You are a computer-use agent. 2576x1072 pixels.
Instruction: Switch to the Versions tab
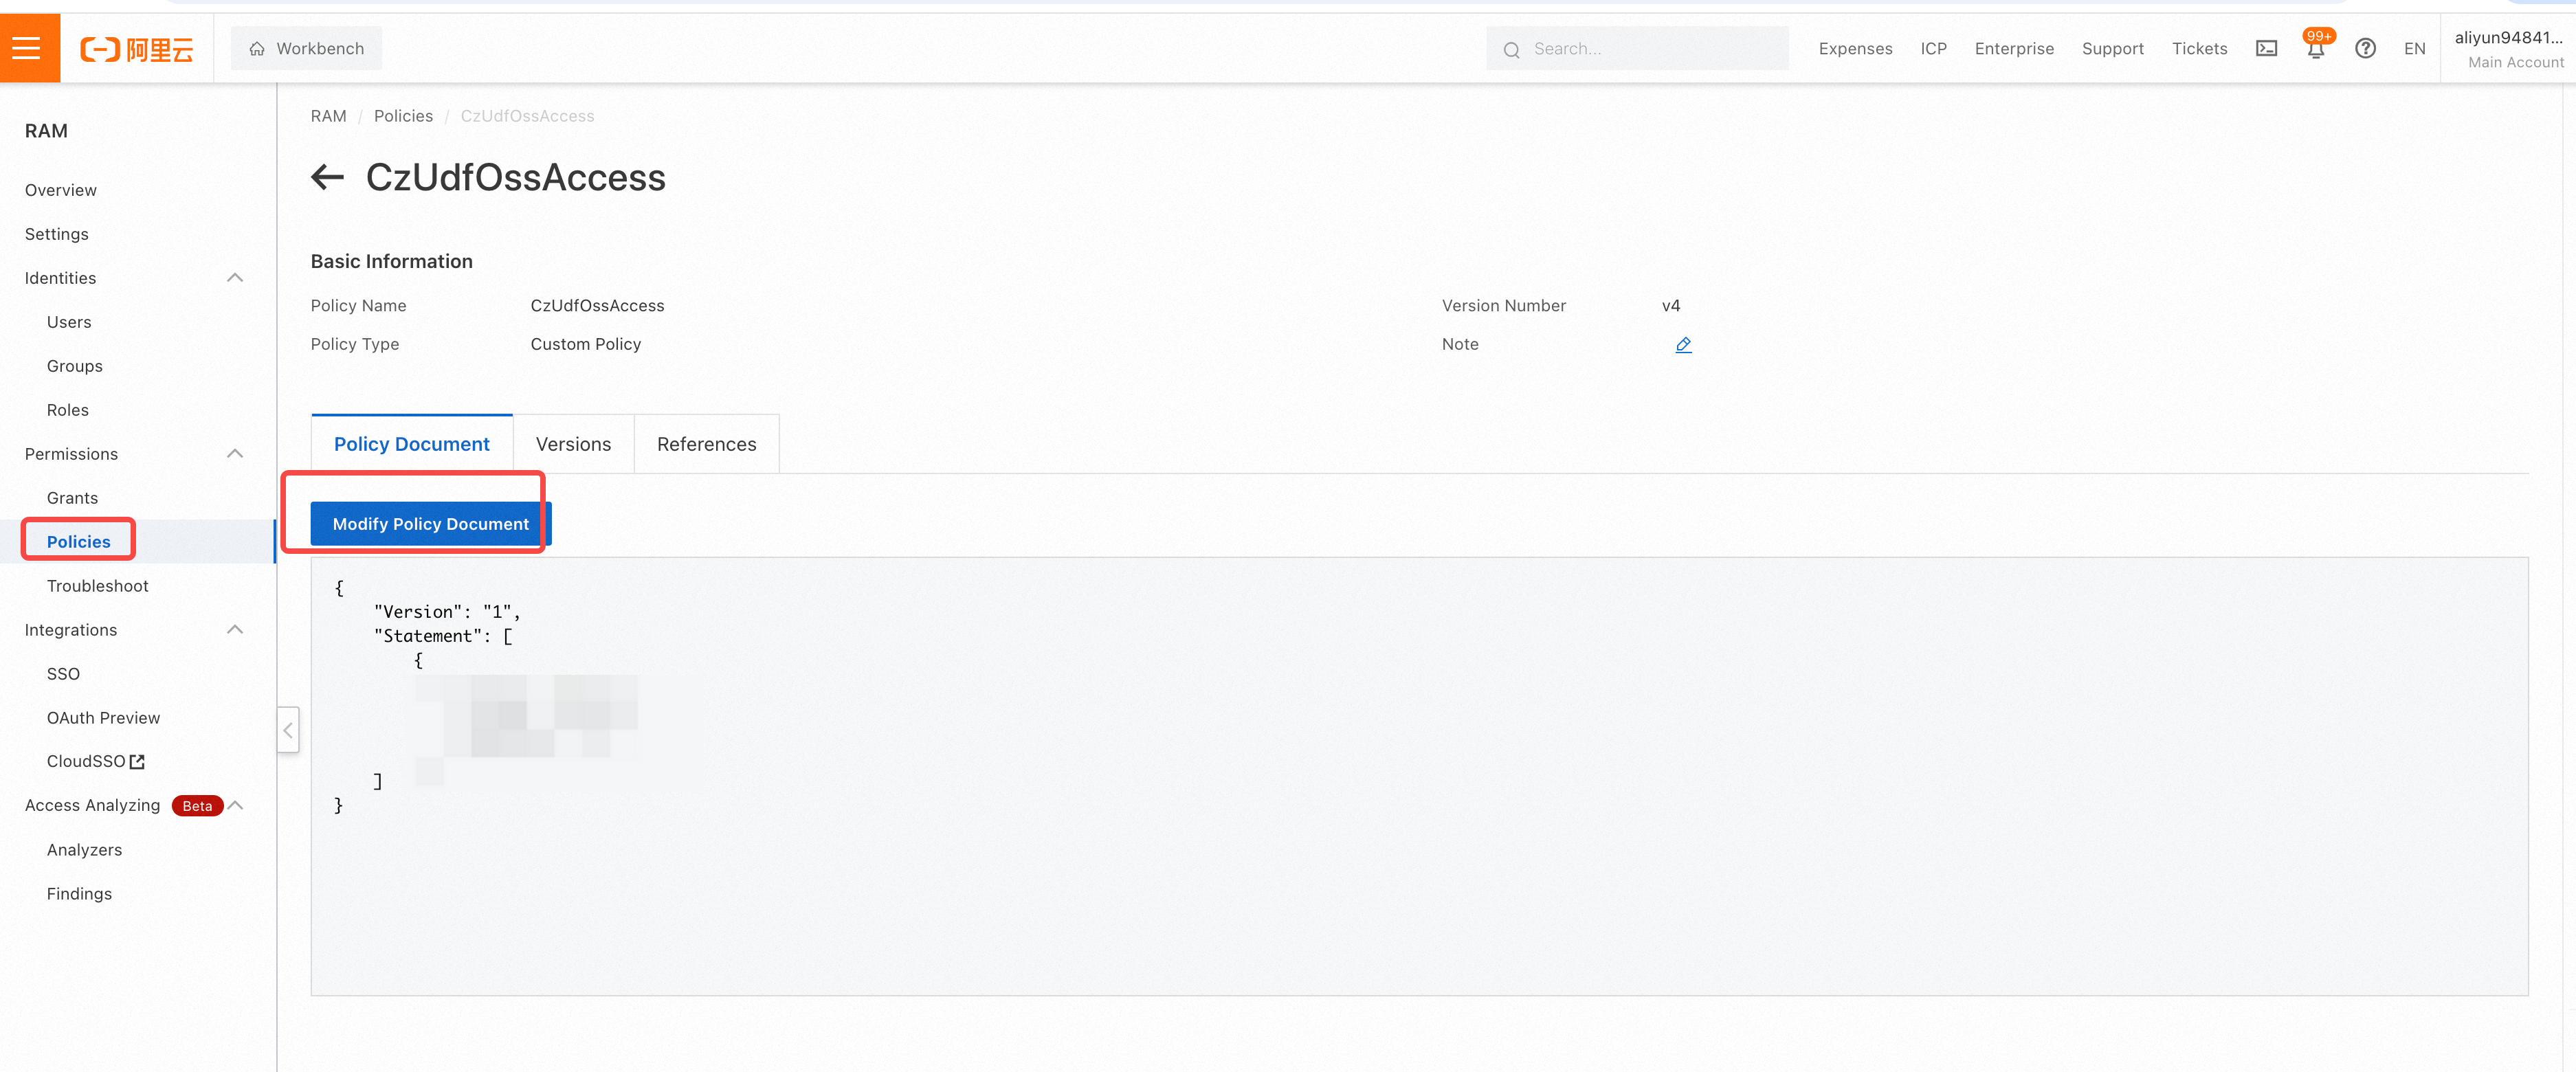pos(573,444)
